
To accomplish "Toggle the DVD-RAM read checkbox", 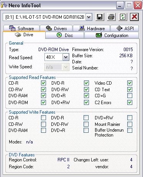I will click(x=43, y=95).
